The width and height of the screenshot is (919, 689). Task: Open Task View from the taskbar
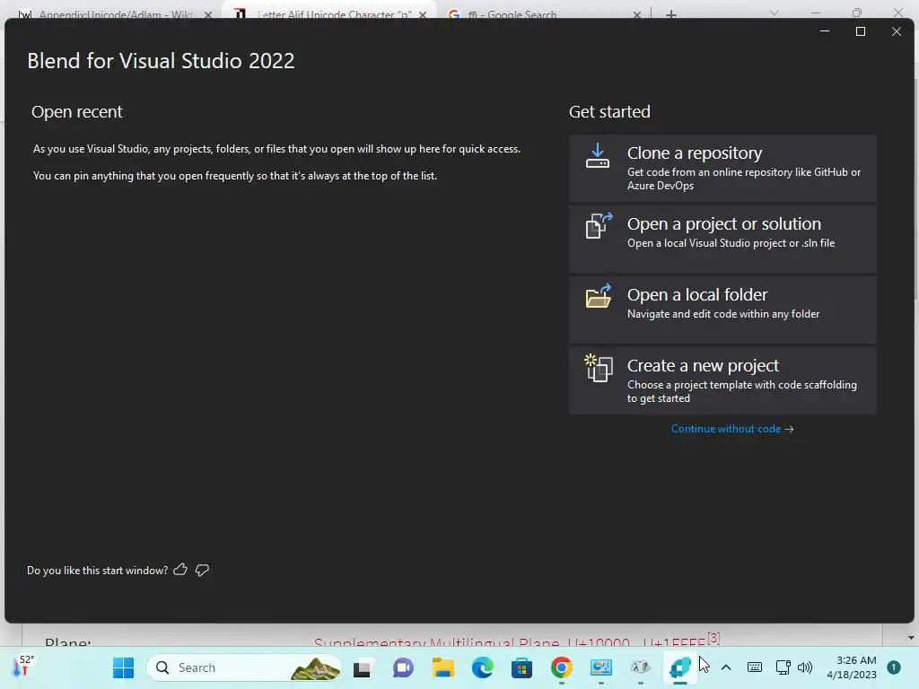364,667
